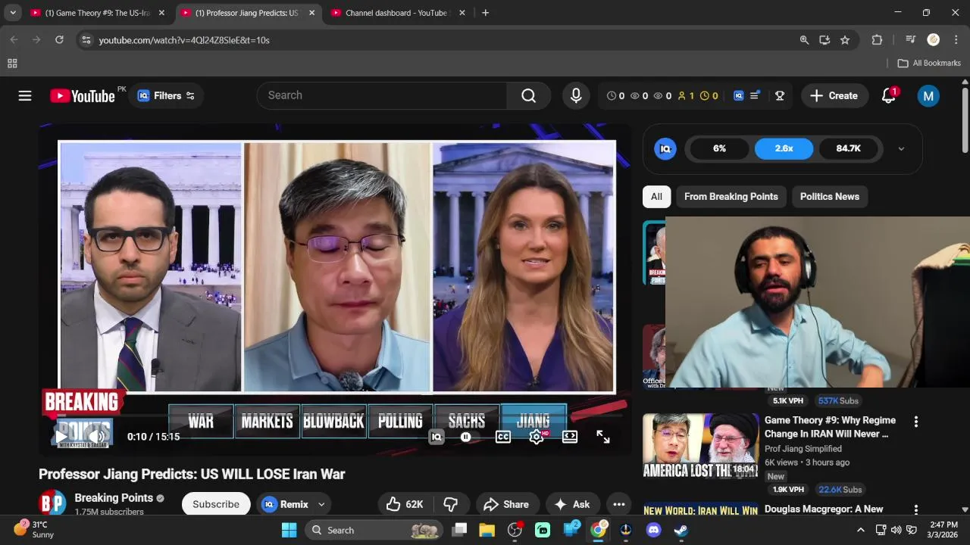Viewport: 970px width, 545px height.
Task: Enter fullscreen mode
Action: [603, 437]
